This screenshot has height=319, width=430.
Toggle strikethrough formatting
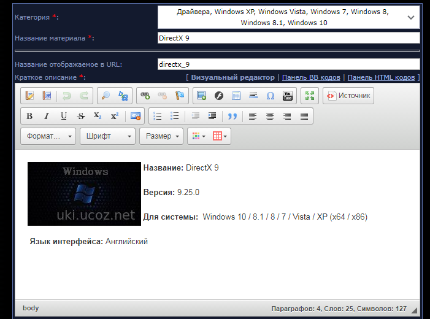(81, 116)
